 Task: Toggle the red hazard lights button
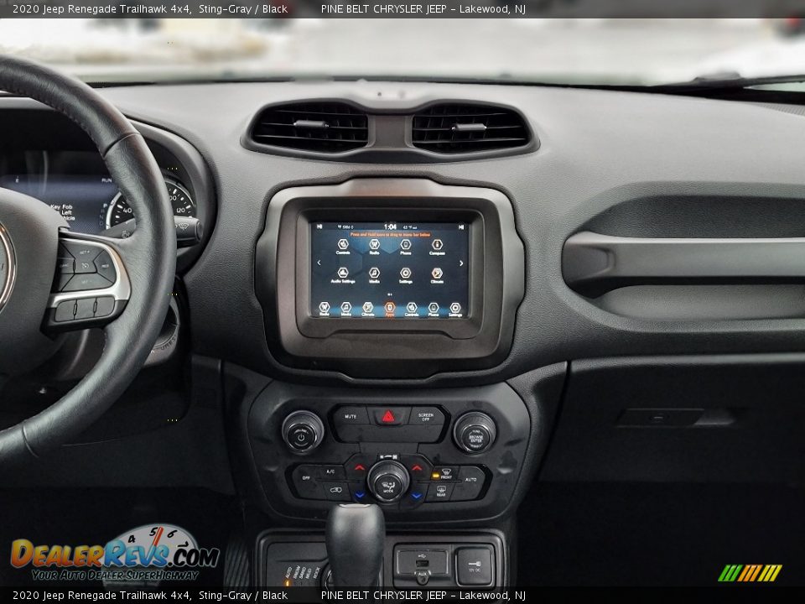(x=388, y=416)
